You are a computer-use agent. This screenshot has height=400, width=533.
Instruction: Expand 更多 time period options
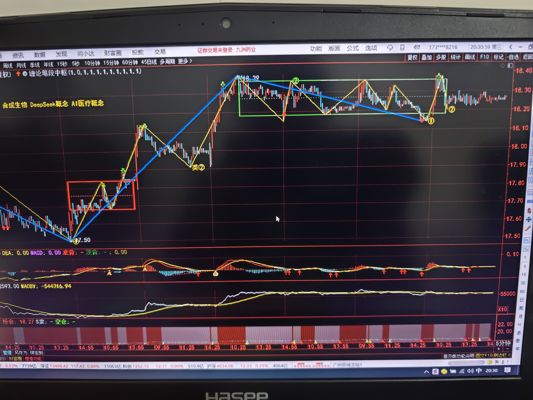tap(185, 61)
